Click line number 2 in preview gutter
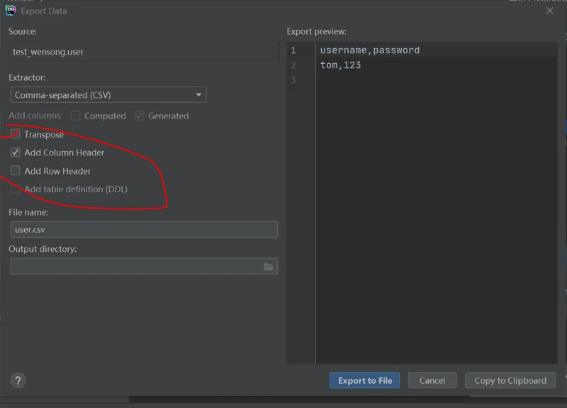This screenshot has height=408, width=567. (x=293, y=65)
